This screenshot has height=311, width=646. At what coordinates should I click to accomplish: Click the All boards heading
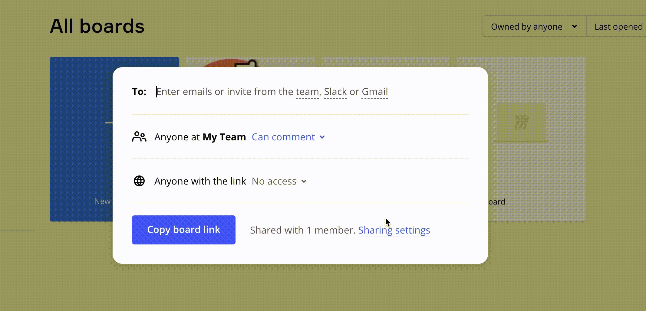pos(97,26)
